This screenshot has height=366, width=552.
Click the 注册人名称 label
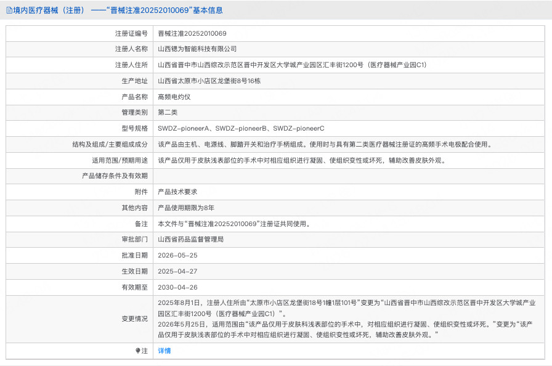[x=131, y=49]
